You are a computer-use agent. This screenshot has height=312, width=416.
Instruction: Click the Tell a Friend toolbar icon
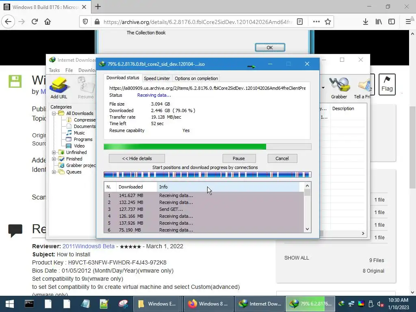(362, 88)
